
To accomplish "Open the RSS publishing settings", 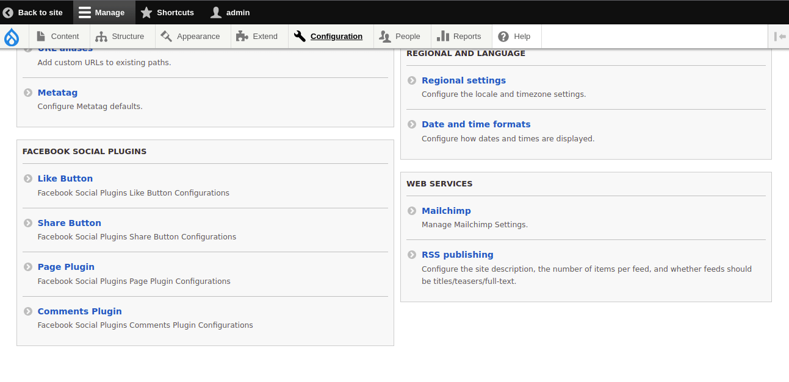I will click(x=458, y=254).
